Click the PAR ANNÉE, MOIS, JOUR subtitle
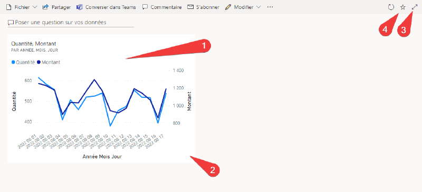The width and height of the screenshot is (422, 192). tap(34, 50)
